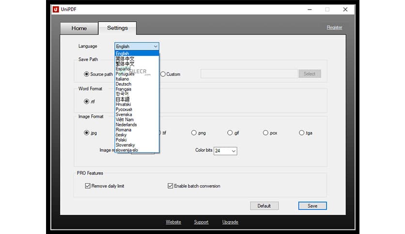405x234 pixels.
Task: Choose Polski from the language list
Action: click(x=137, y=140)
